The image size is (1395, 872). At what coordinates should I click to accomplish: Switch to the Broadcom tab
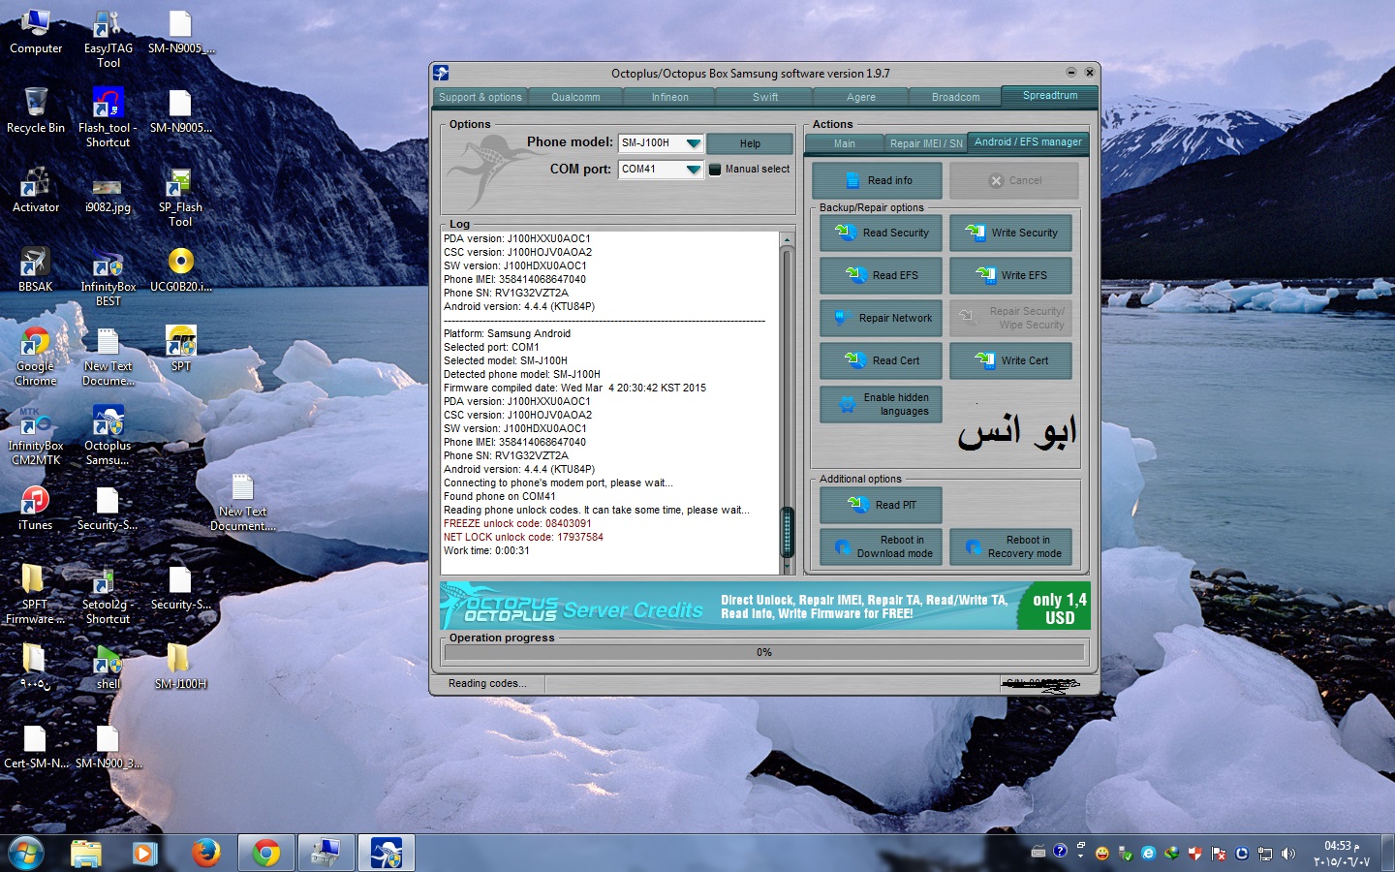tap(955, 97)
